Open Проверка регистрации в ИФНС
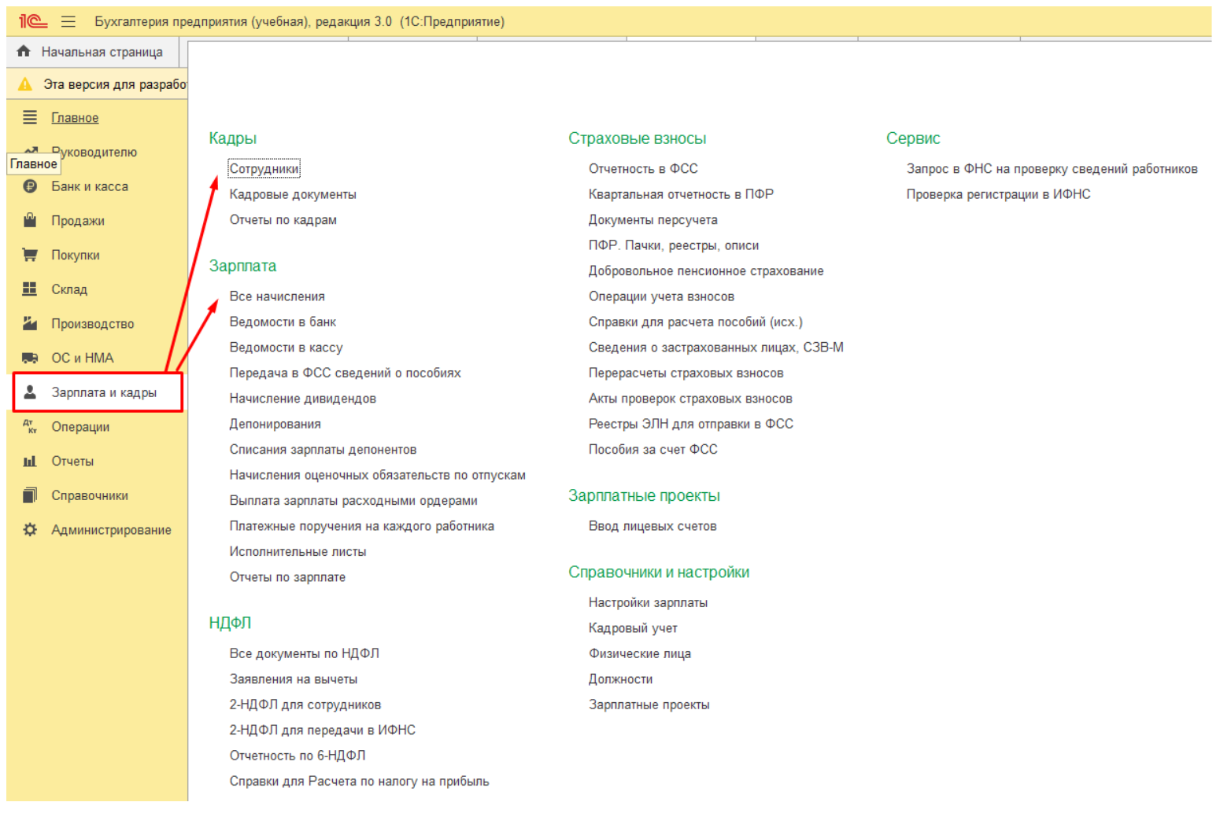The height and width of the screenshot is (813, 1220). (x=998, y=194)
